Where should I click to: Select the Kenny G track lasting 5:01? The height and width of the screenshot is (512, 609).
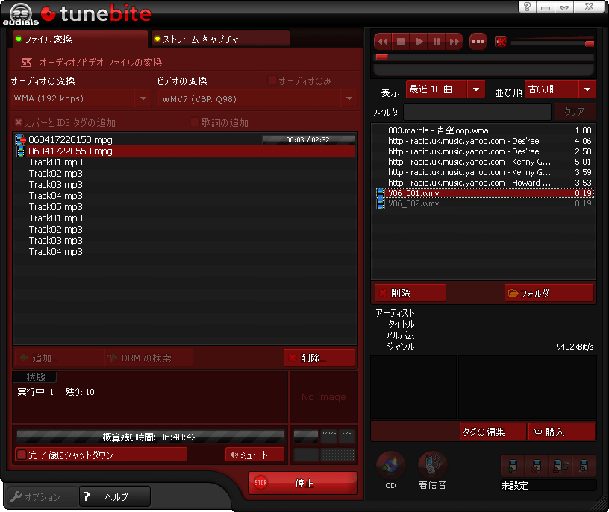pos(484,162)
